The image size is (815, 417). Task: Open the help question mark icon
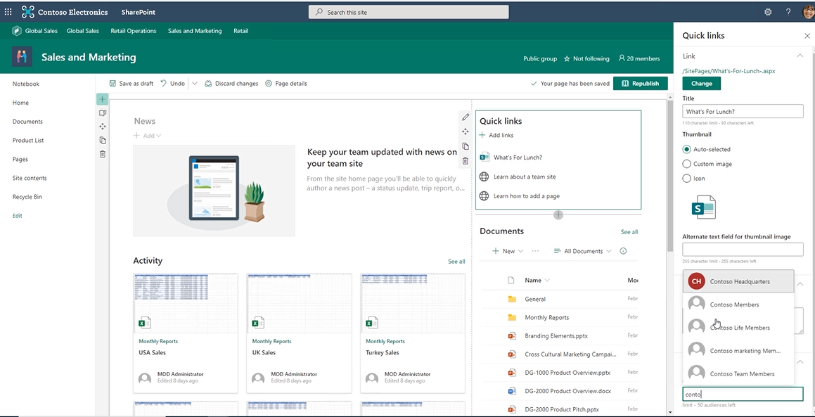[788, 12]
